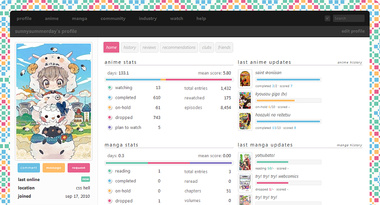Click the orange circle beside anime on-hold
Screen dimensions: 380x205
(110, 108)
